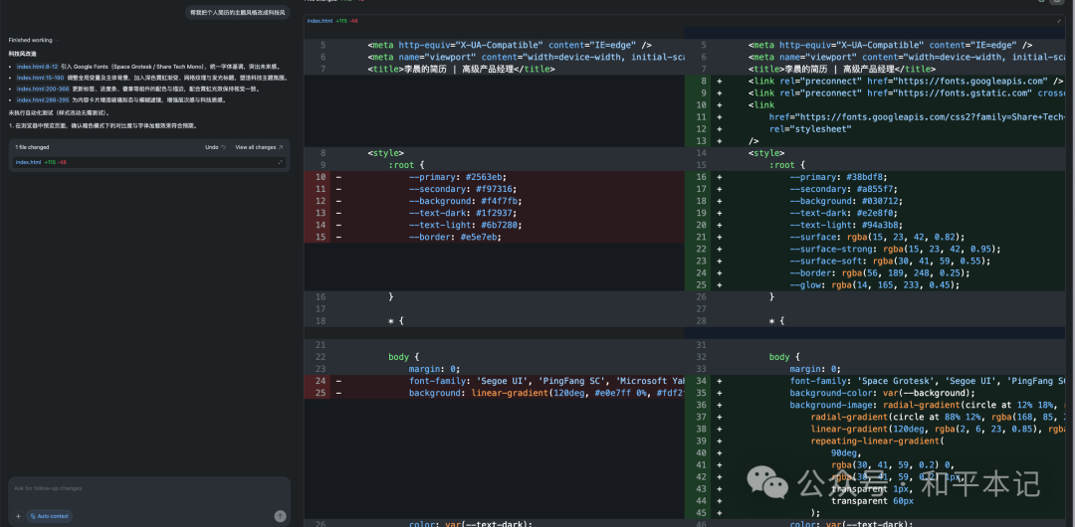Undo the file changes
The image size is (1075, 527).
(x=215, y=147)
